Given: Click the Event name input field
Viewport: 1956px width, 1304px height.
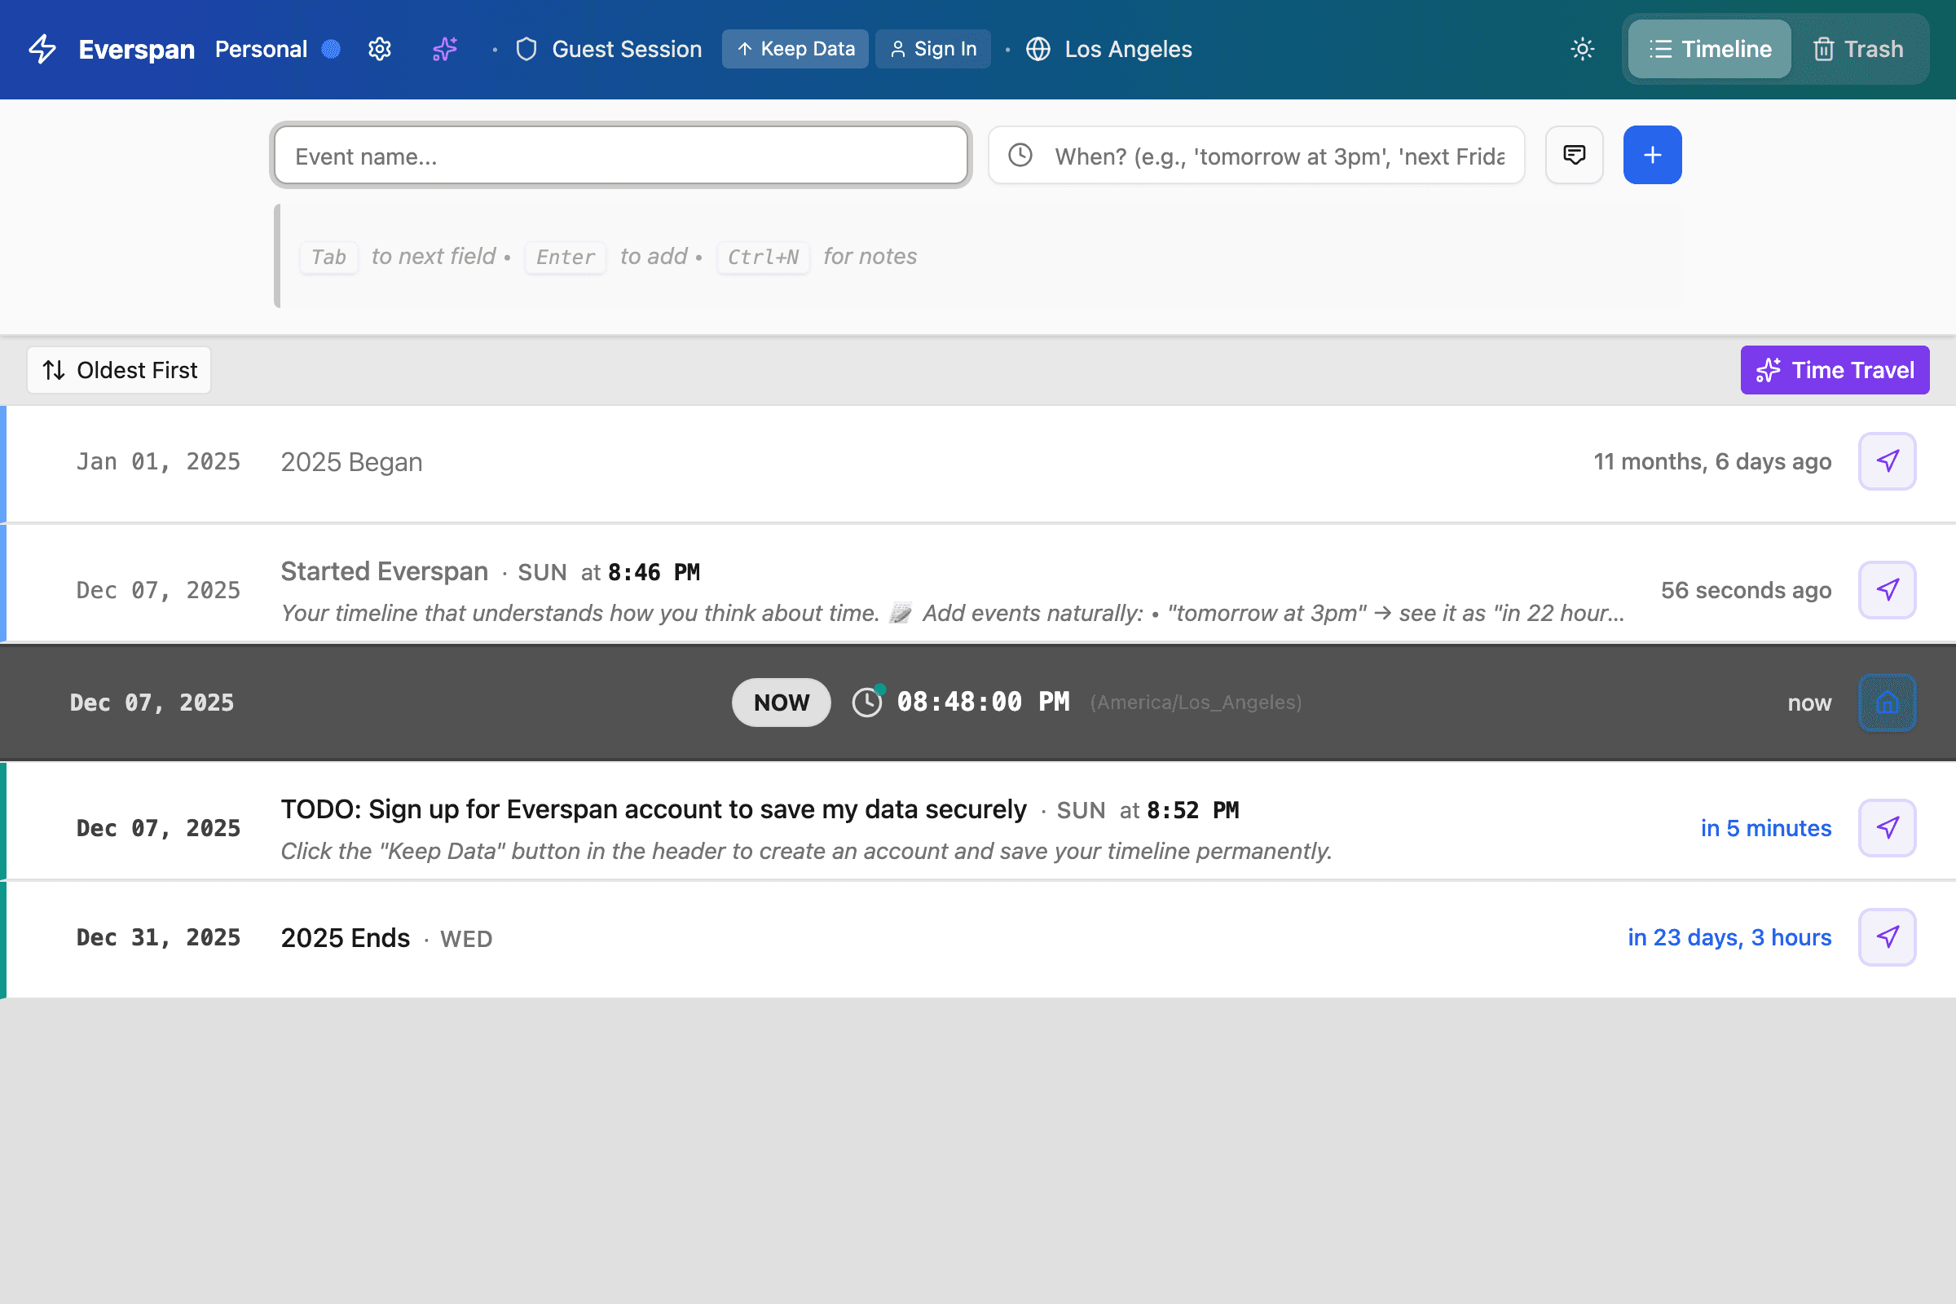Looking at the screenshot, I should click(620, 155).
